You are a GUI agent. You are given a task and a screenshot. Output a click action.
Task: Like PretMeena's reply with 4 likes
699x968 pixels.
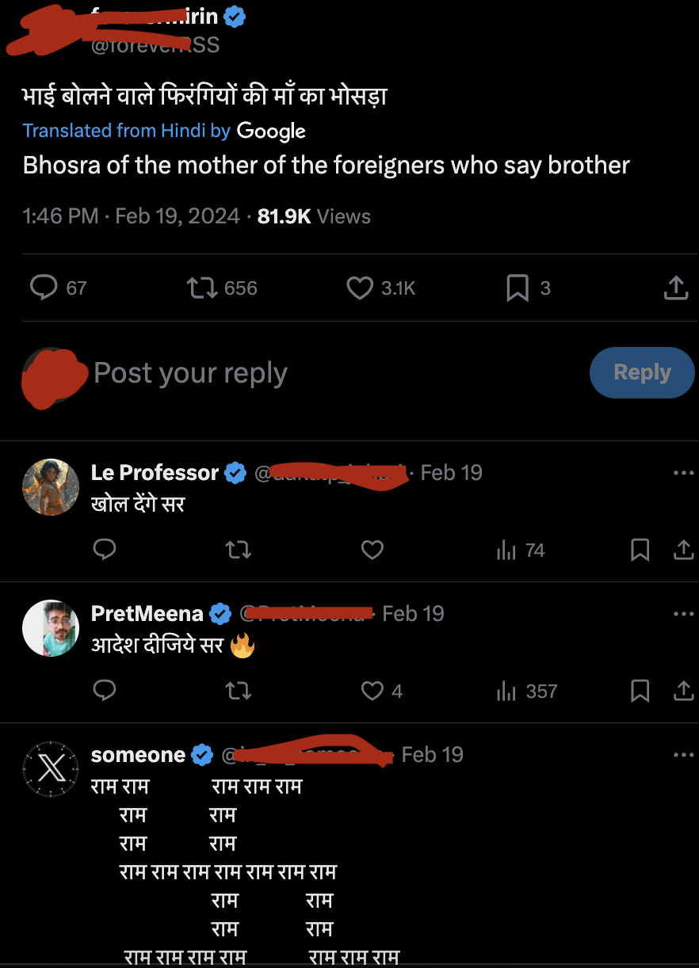tap(373, 692)
